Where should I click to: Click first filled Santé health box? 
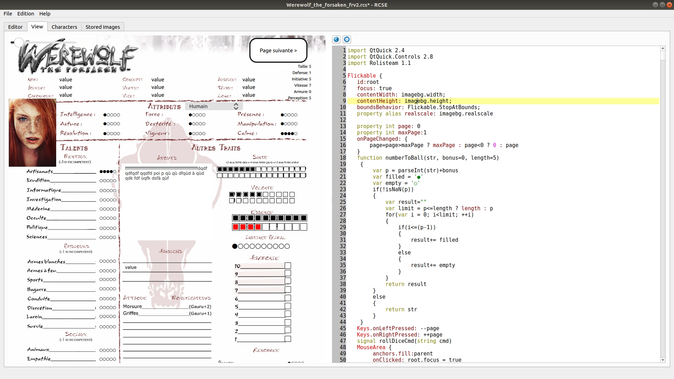[x=220, y=169]
